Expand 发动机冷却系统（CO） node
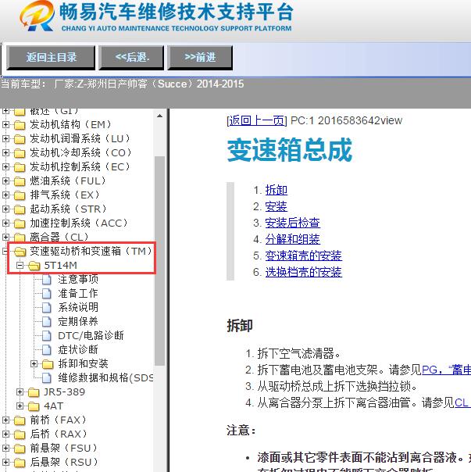 5,152
